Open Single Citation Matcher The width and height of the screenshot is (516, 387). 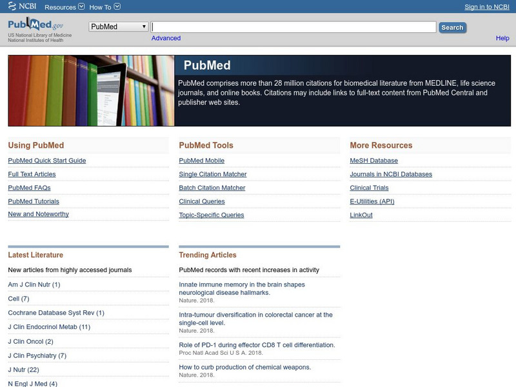coord(213,174)
